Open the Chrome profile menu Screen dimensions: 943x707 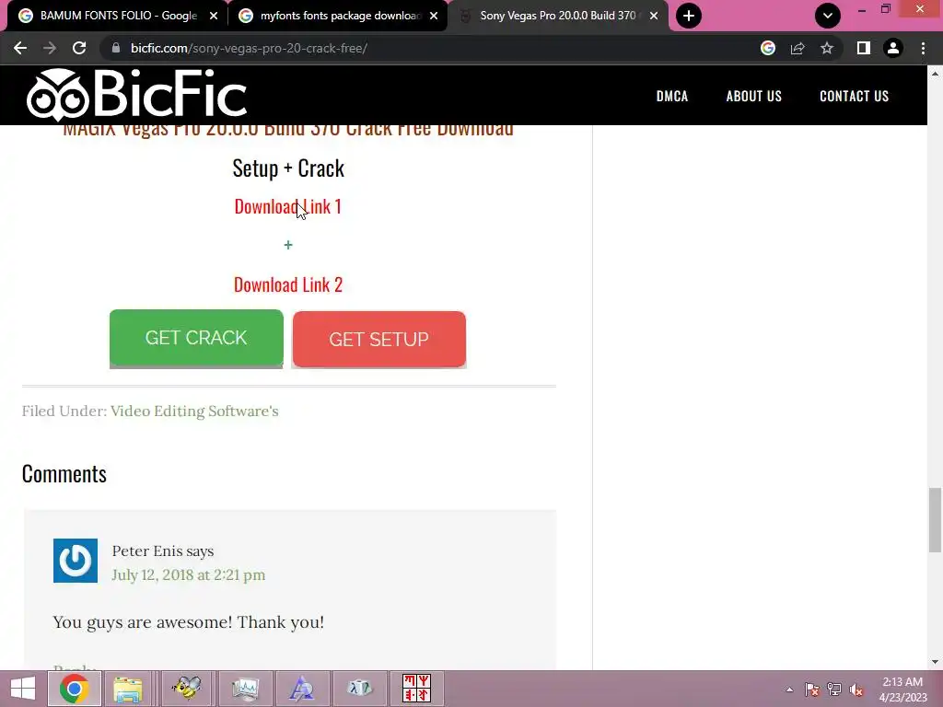click(893, 48)
